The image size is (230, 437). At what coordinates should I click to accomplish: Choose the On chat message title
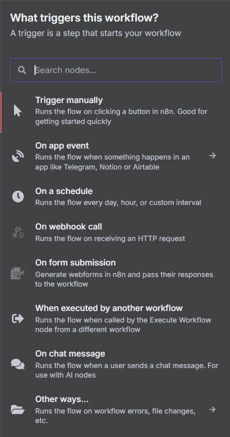click(x=70, y=353)
